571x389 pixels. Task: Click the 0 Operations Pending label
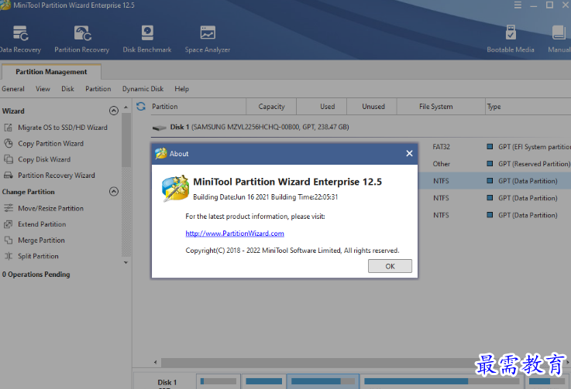coord(36,275)
